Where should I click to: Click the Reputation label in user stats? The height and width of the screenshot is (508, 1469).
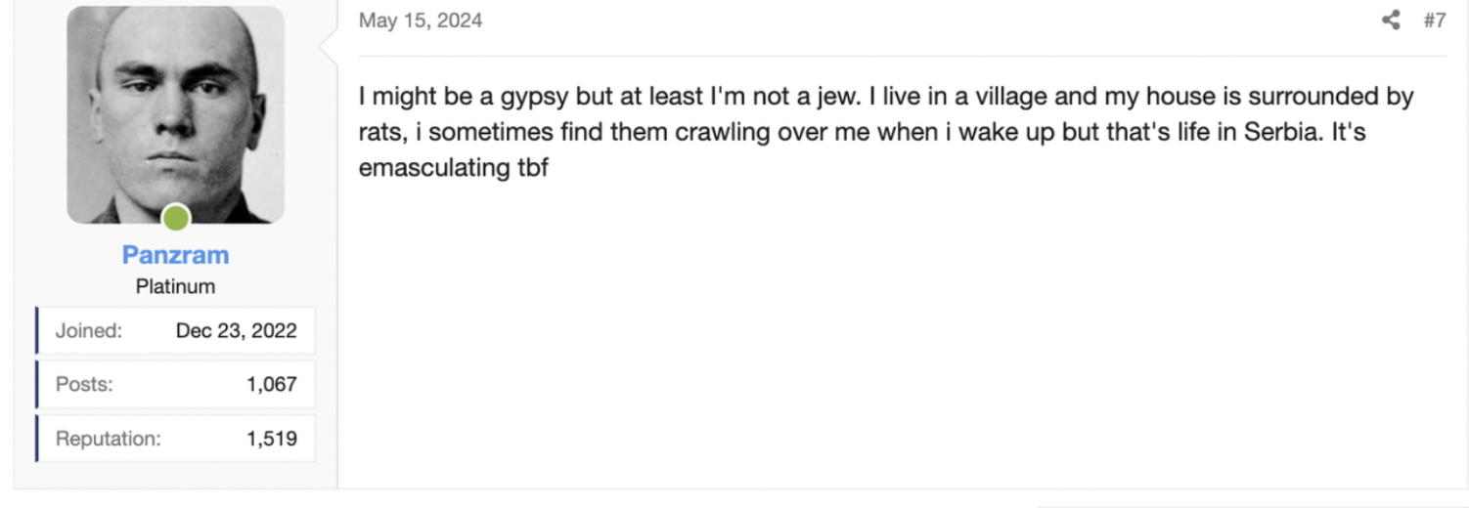(x=108, y=439)
